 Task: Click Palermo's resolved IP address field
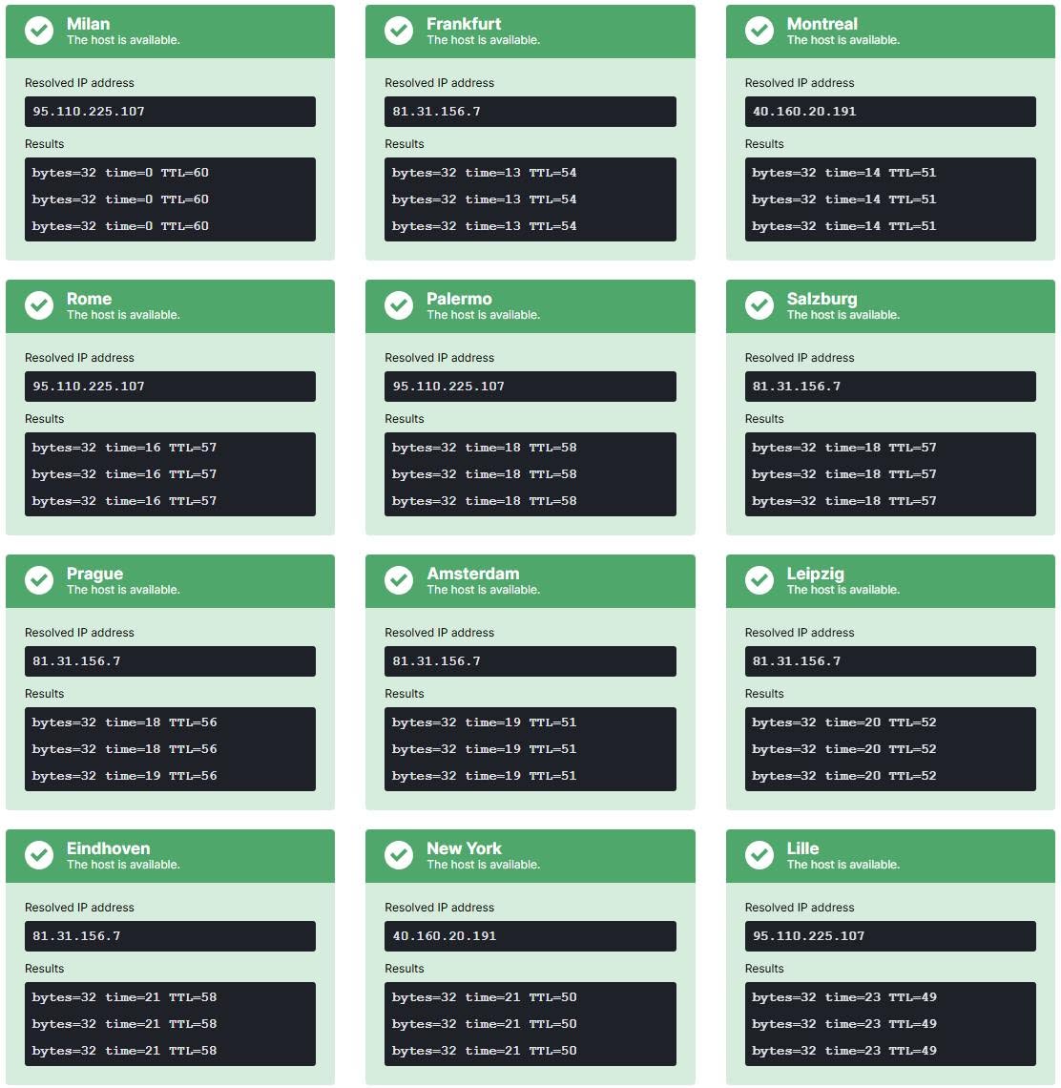(530, 387)
